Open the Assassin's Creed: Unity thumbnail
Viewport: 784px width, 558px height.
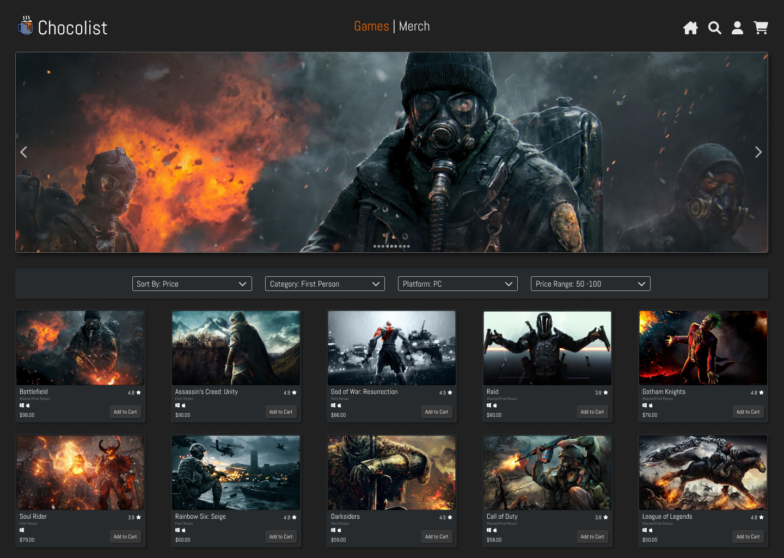tap(236, 348)
